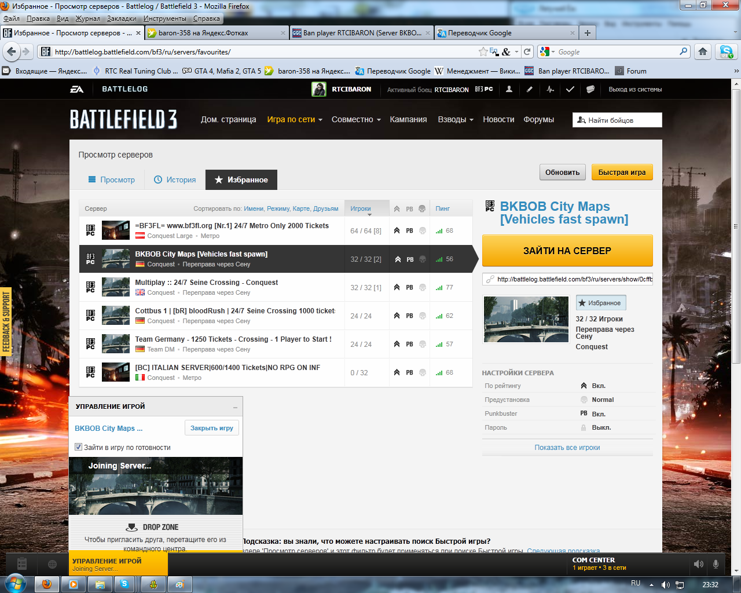
Task: Click the Battlefield 3 logo
Action: [x=124, y=119]
